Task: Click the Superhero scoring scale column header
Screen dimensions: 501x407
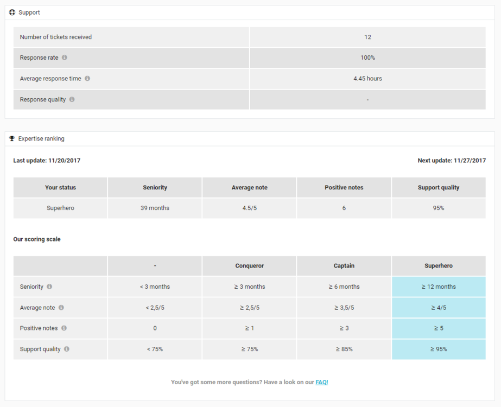Action: click(439, 266)
